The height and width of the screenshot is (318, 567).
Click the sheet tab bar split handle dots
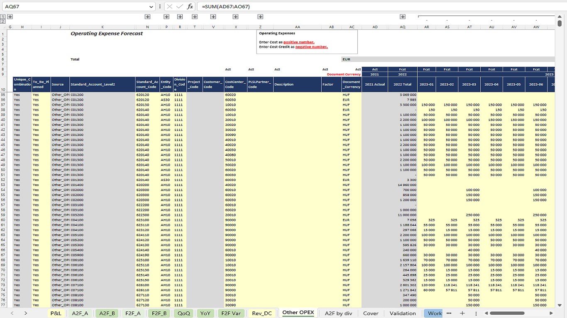click(x=476, y=313)
